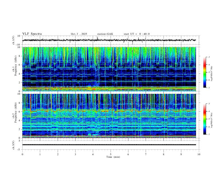Click the lower color bar 'log(PSD)(V²/Hz)' label
This screenshot has height=173, width=224.
click(212, 120)
